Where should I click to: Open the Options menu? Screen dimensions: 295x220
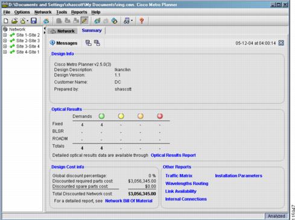22,12
